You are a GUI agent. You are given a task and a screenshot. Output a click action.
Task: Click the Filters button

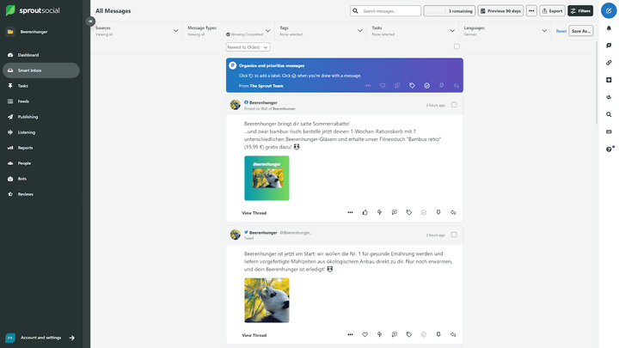(580, 11)
